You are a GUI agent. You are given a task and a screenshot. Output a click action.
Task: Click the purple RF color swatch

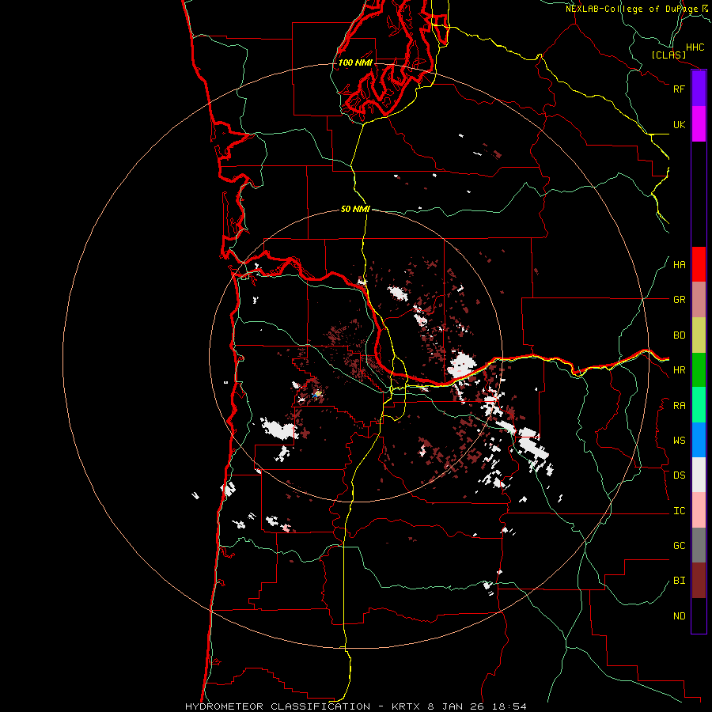pos(699,89)
